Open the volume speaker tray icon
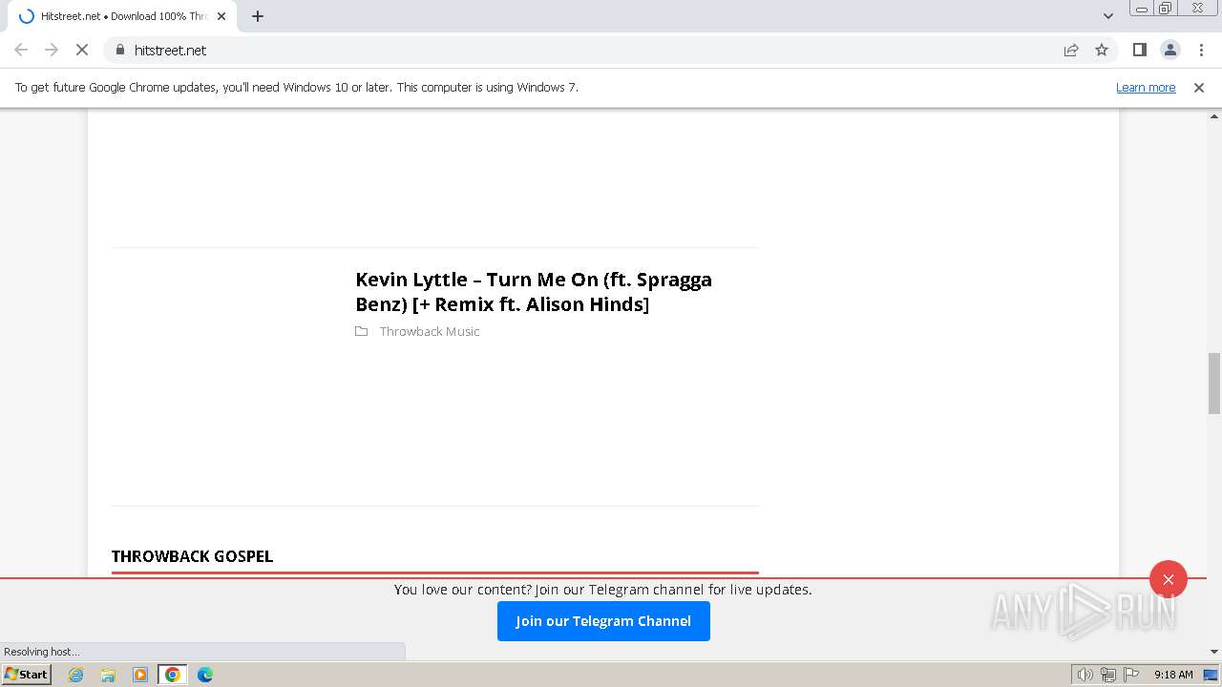 (x=1085, y=675)
